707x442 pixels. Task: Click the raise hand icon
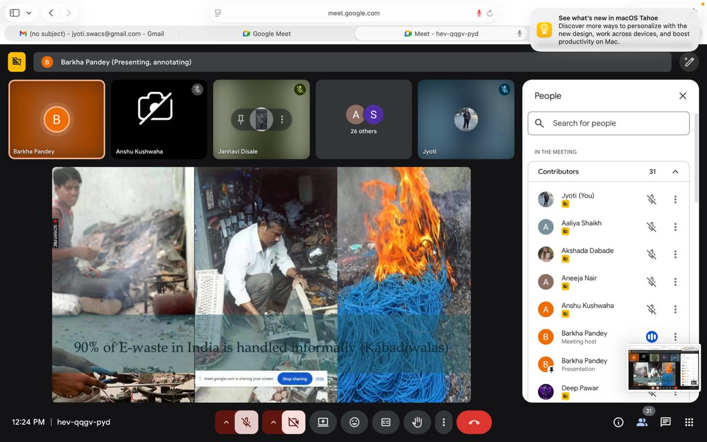(x=417, y=422)
